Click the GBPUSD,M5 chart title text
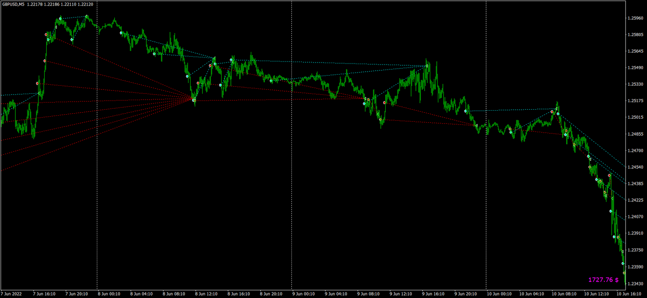Viewport: 647px width, 298px height. tap(14, 4)
